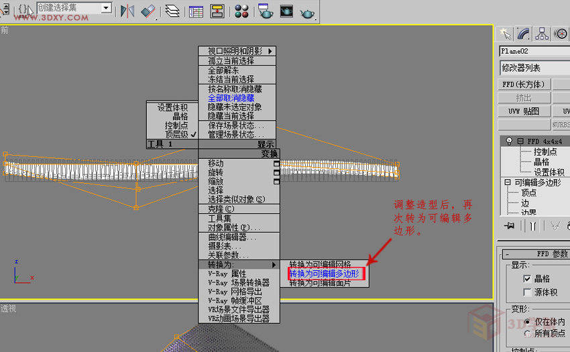Toggle the 晶格 checkbox
Screen dimensions: 570x352
(527, 278)
